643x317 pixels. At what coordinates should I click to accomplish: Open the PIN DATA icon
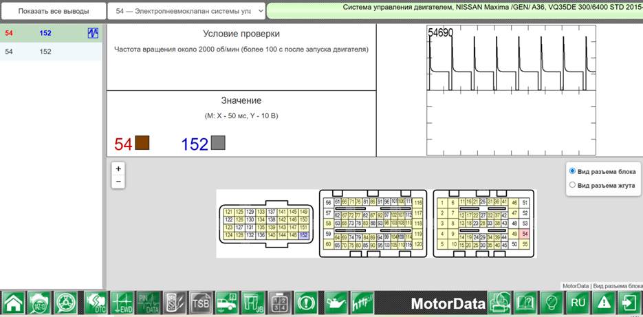(x=148, y=303)
